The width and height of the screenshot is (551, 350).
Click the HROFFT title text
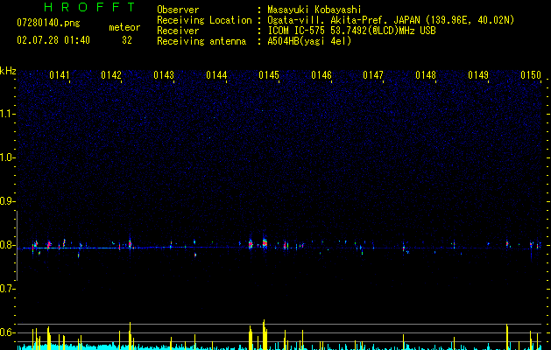pyautogui.click(x=89, y=7)
